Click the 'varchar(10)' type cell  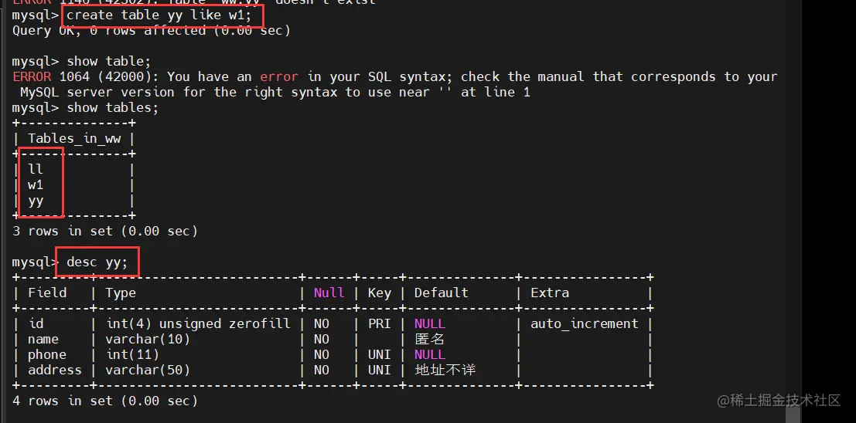click(x=148, y=339)
